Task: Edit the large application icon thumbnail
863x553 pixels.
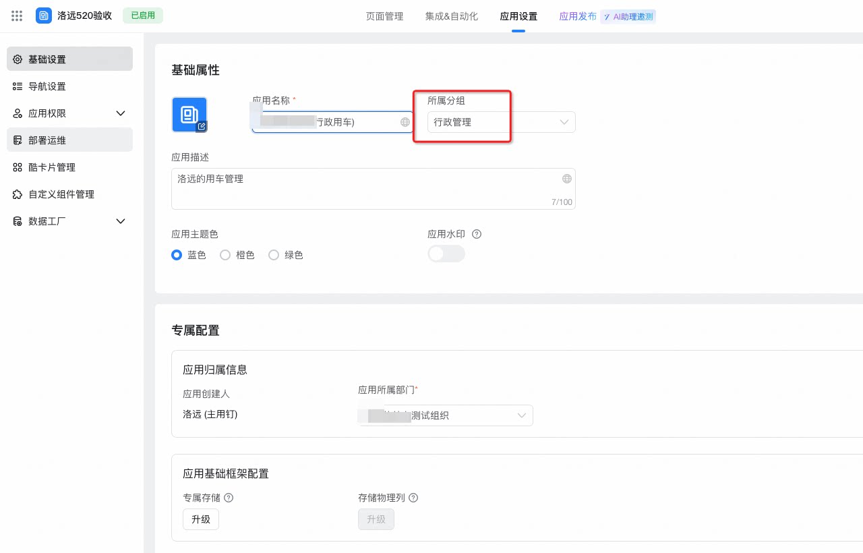Action: coord(189,115)
